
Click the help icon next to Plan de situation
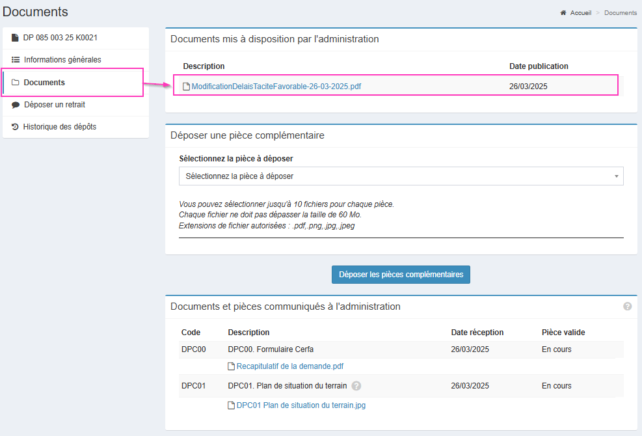[x=356, y=386]
